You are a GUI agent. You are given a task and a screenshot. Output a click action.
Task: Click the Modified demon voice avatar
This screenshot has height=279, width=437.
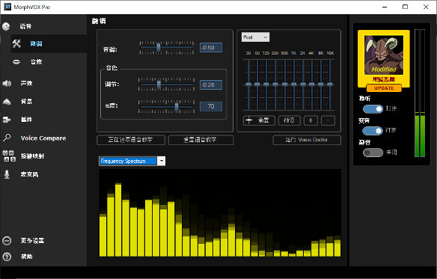tap(384, 55)
